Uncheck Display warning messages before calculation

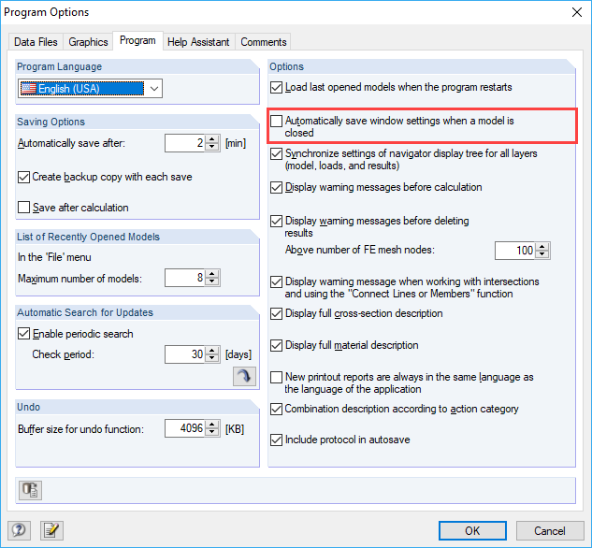coord(277,188)
